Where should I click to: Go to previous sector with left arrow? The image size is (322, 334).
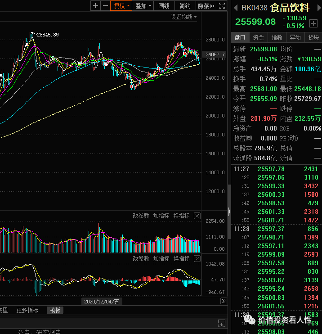236,8
